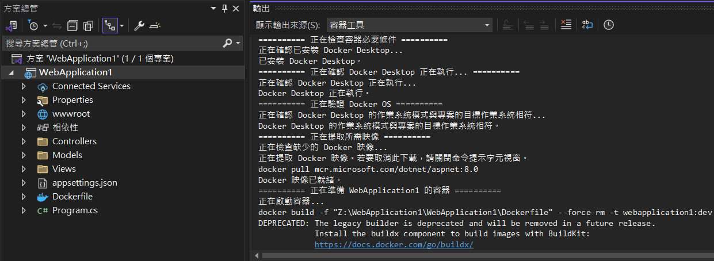
Task: Expand the Program.cs node
Action: pos(24,210)
